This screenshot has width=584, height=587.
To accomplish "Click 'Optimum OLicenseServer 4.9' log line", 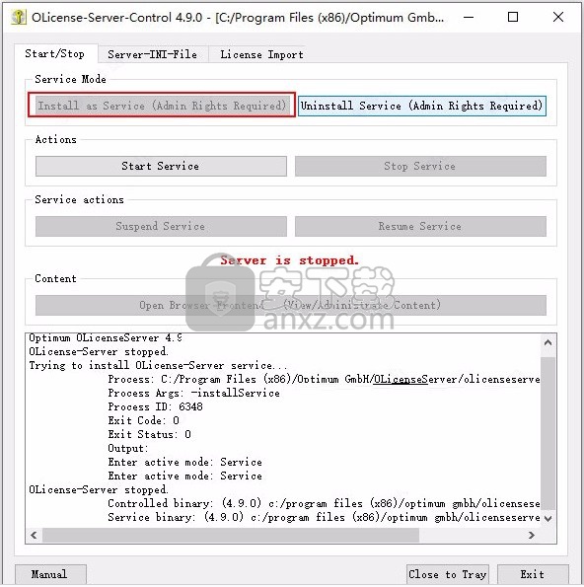I will 106,338.
